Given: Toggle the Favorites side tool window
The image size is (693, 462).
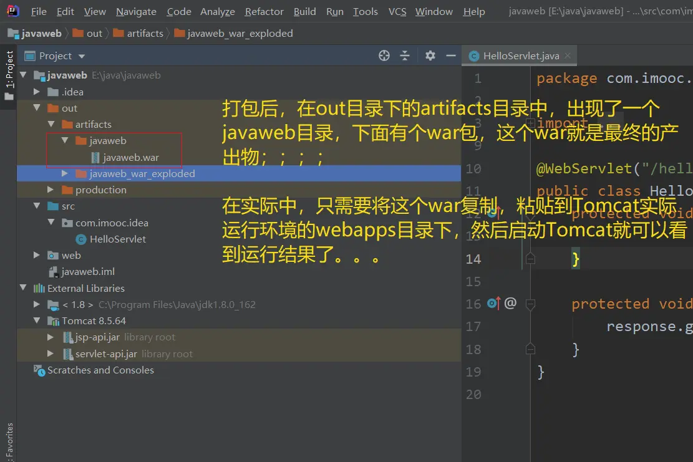Looking at the screenshot, I should (9, 441).
